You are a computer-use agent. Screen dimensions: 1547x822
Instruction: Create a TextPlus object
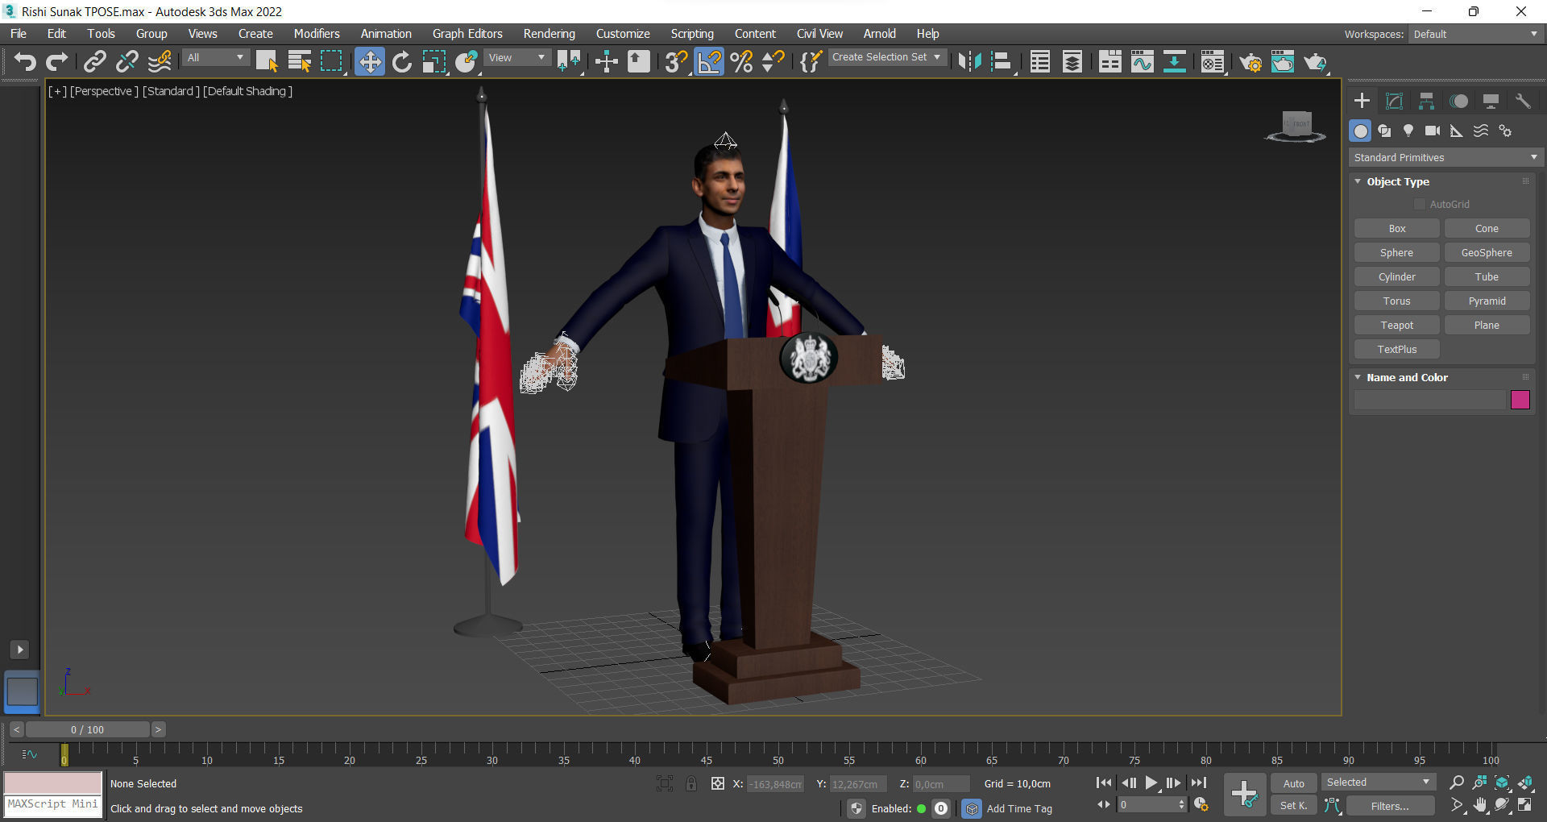tap(1396, 350)
